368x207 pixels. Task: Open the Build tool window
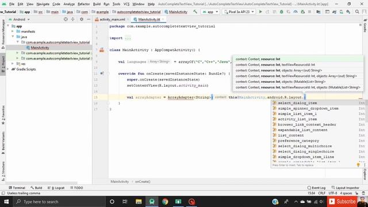36,188
